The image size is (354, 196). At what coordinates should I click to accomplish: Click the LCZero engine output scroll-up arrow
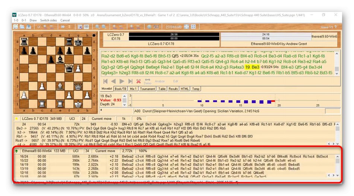[337, 124]
